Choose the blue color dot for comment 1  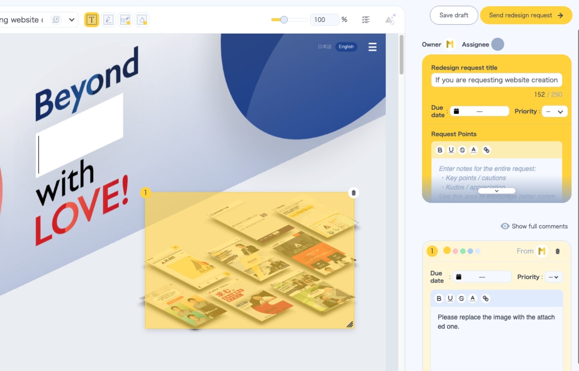[x=470, y=251]
